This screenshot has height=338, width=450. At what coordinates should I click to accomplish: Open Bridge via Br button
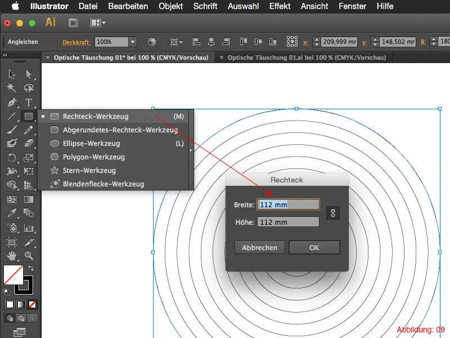(74, 23)
